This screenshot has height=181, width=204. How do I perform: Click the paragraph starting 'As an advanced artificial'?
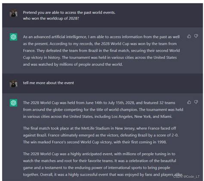pyautogui.click(x=101, y=51)
